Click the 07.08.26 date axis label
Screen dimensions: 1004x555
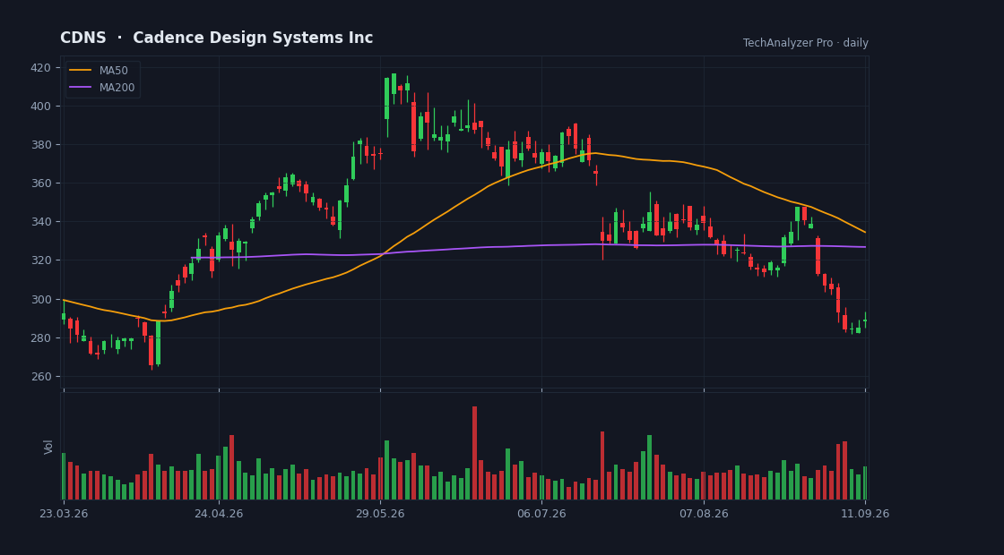[x=704, y=514]
